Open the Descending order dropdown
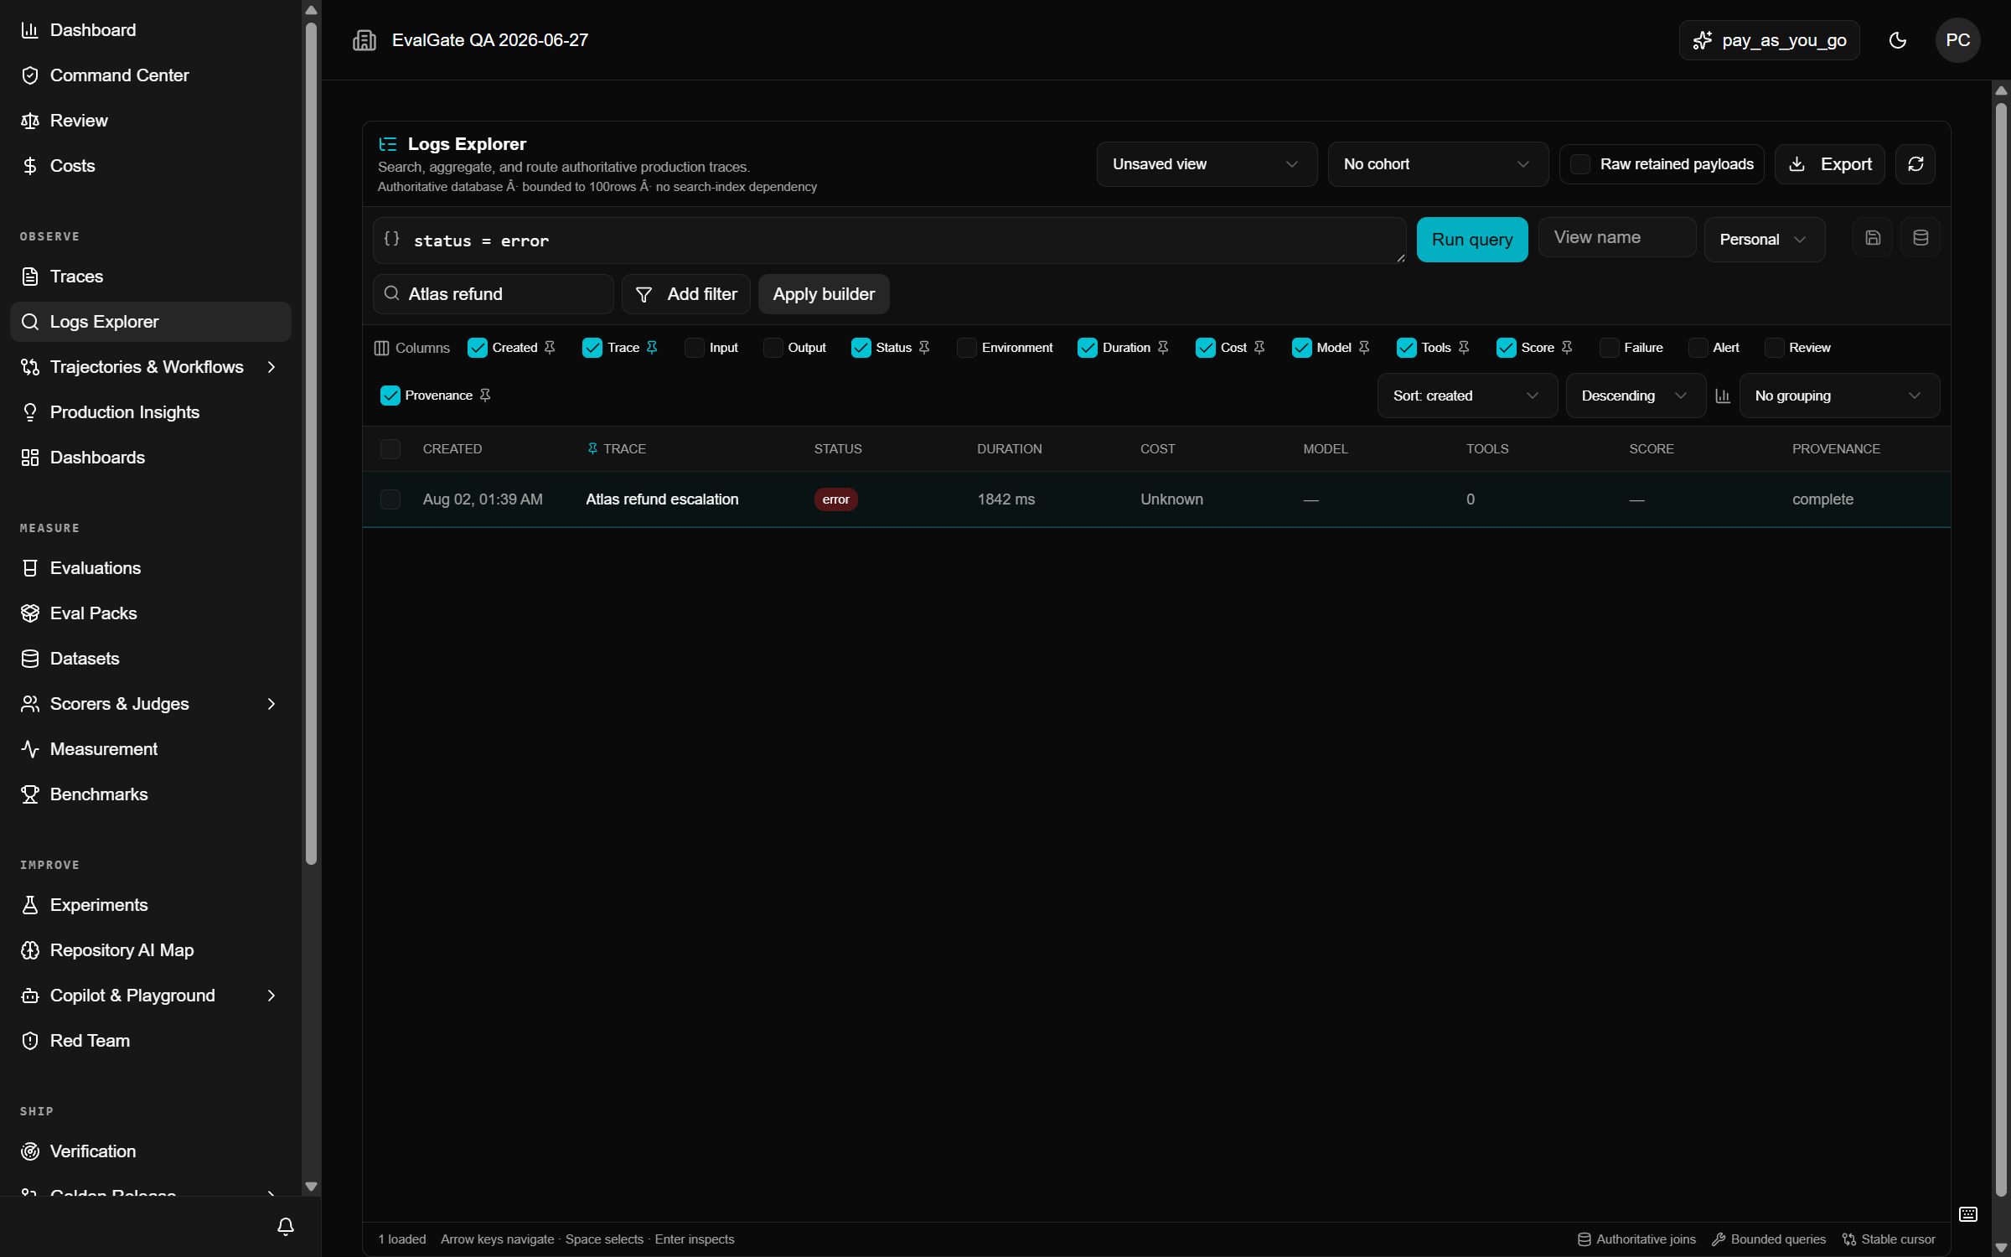This screenshot has width=2011, height=1257. (1636, 396)
